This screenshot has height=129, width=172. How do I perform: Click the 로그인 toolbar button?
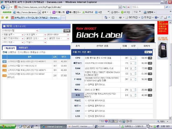click(x=126, y=12)
